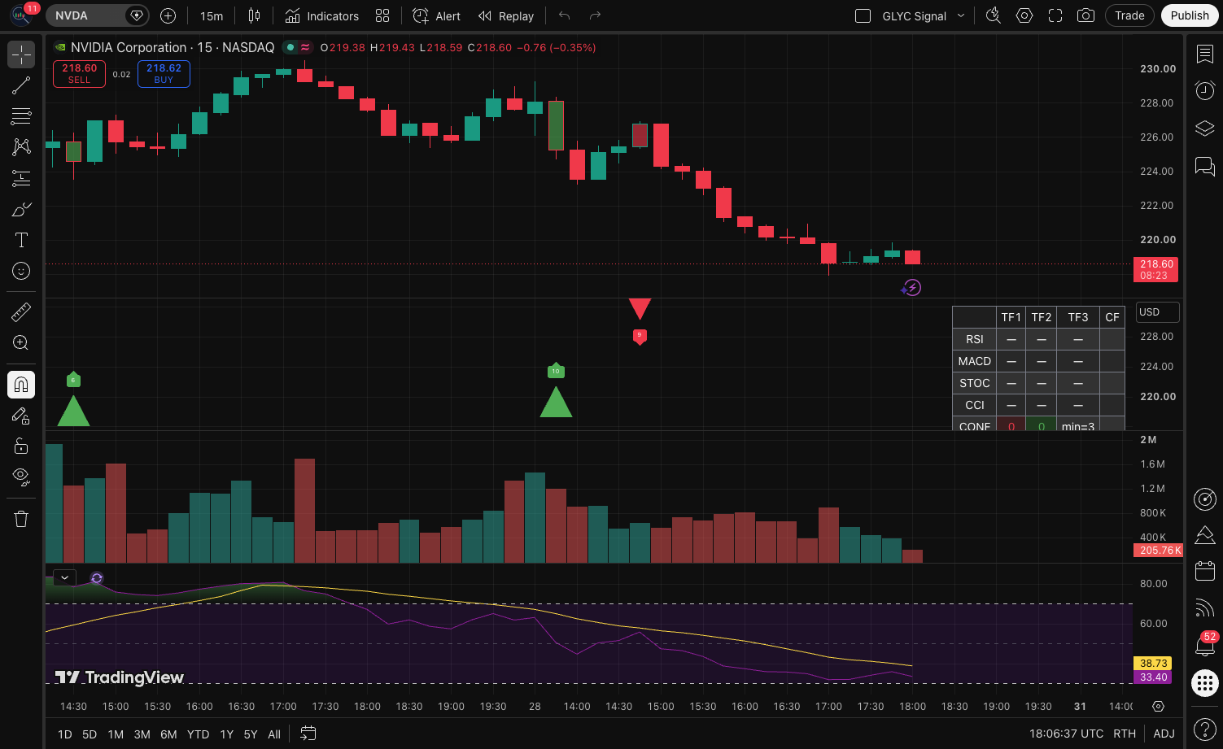Select the text annotation tool
This screenshot has height=749, width=1223.
pyautogui.click(x=21, y=240)
